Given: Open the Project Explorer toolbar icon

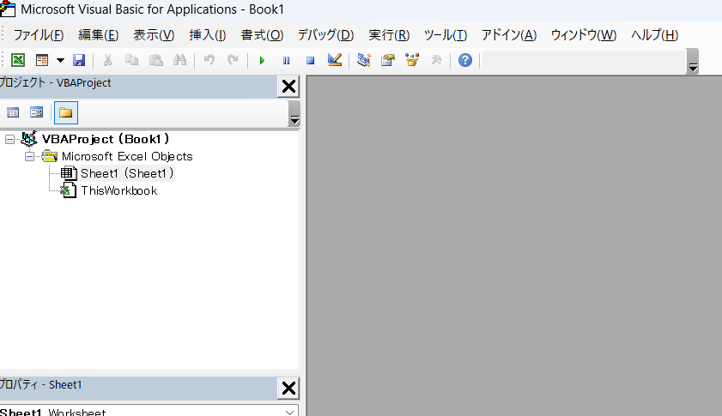Looking at the screenshot, I should pos(364,60).
